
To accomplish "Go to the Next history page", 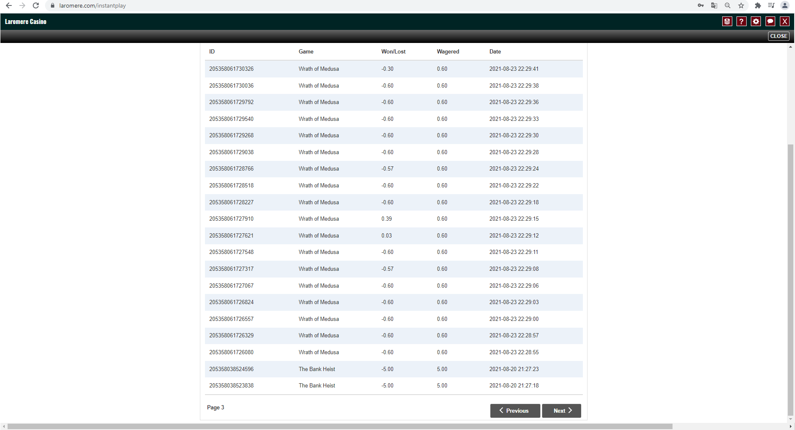I will pyautogui.click(x=561, y=411).
